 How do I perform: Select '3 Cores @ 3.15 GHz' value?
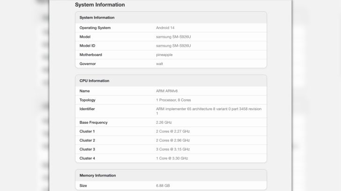tap(173, 149)
